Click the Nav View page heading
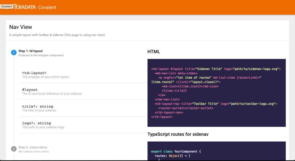 21,27
